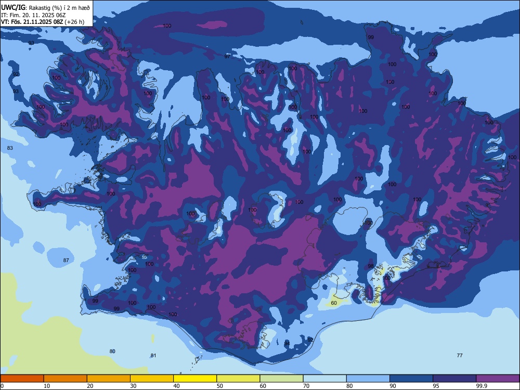
Task: Click the '81' value on the southern sea
Action: [153, 356]
